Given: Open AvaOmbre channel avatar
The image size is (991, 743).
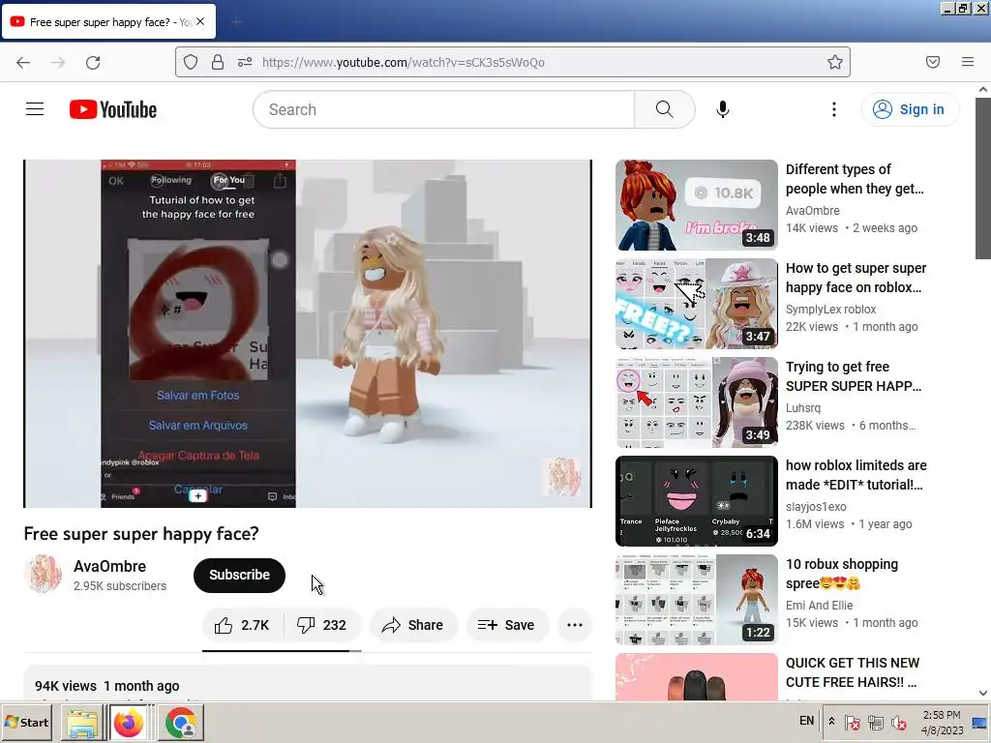Looking at the screenshot, I should (43, 575).
